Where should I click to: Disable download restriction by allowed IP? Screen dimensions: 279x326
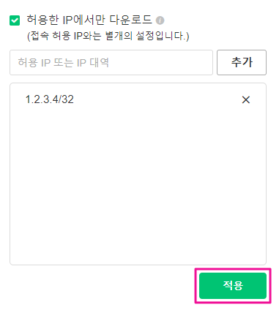pos(15,20)
